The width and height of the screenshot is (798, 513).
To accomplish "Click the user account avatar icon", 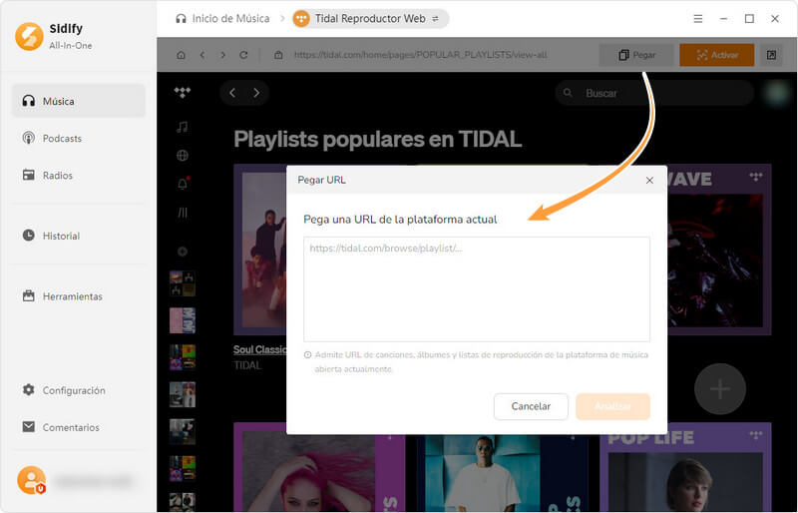I will pyautogui.click(x=32, y=480).
